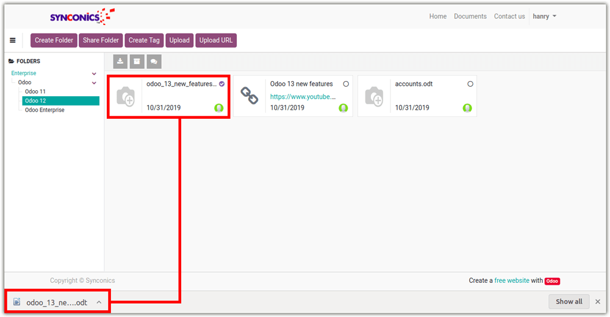Image resolution: width=610 pixels, height=317 pixels.
Task: Click the hamburger menu icon
Action: tap(13, 40)
